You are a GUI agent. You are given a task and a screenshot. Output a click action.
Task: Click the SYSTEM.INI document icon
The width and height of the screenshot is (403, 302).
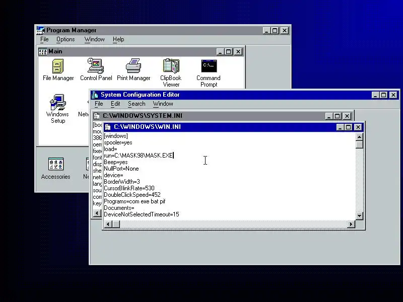[x=97, y=116]
